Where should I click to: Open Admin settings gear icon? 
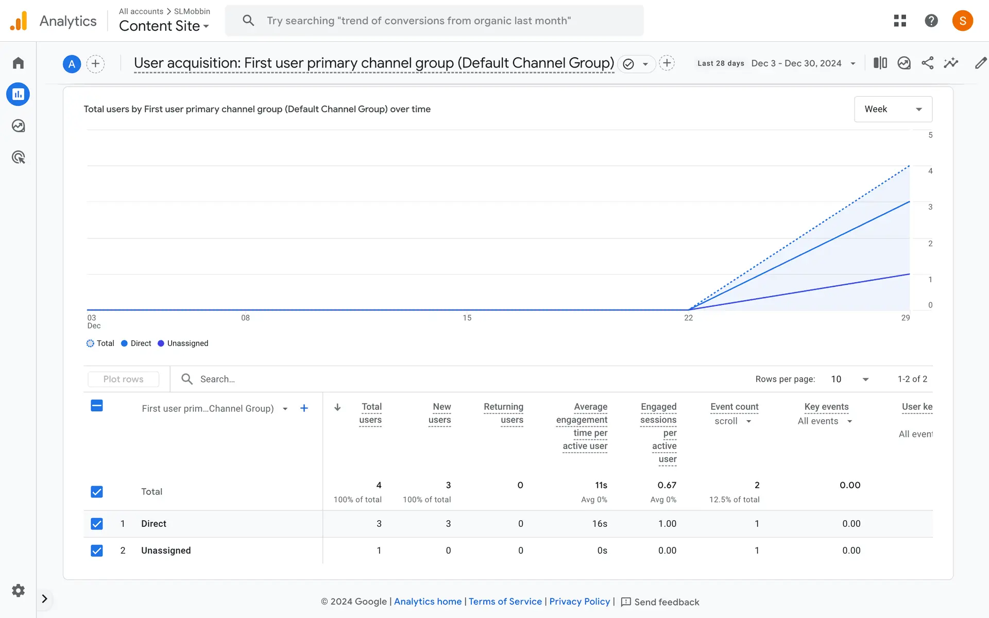click(x=18, y=590)
